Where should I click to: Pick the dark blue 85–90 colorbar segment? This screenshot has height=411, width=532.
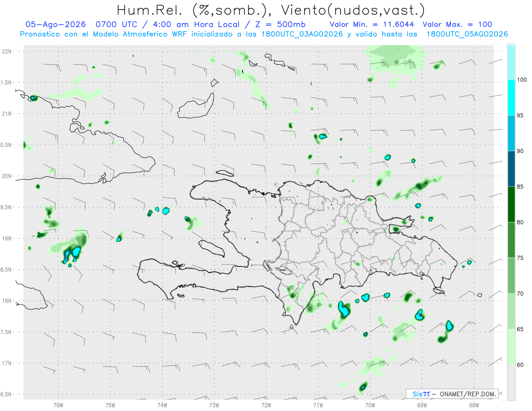coord(511,169)
